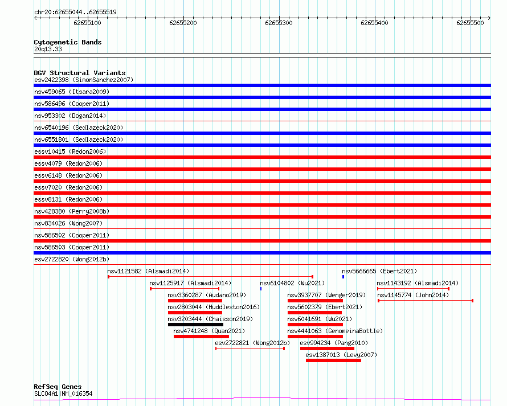Click ruler position 62655400

pos(374,23)
